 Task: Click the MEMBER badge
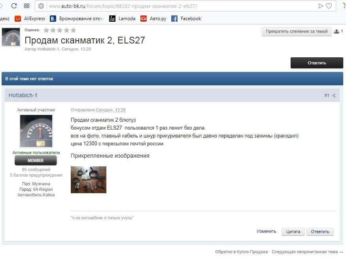[36, 160]
